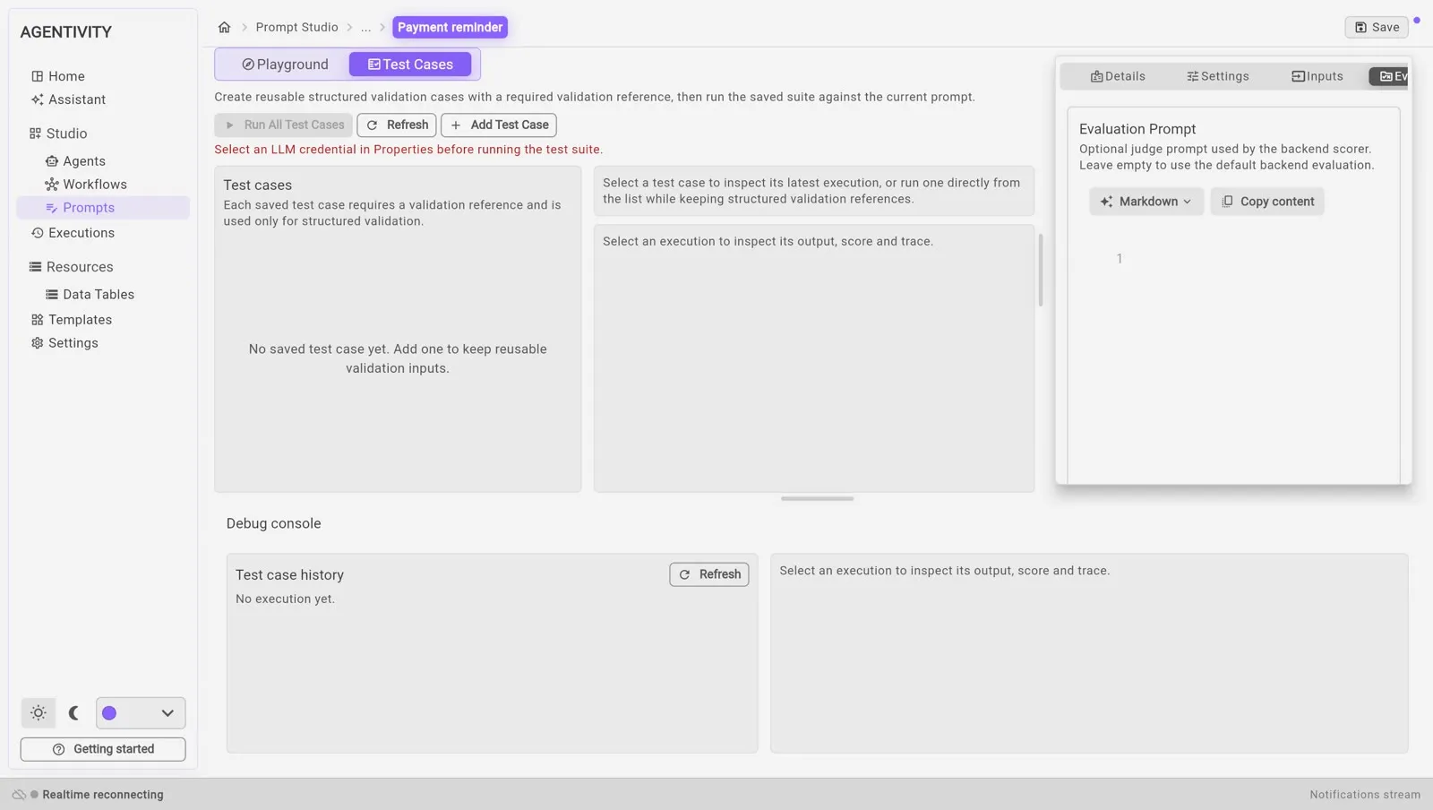Click the cloud-off icon in status bar
Image resolution: width=1433 pixels, height=810 pixels.
tap(19, 795)
